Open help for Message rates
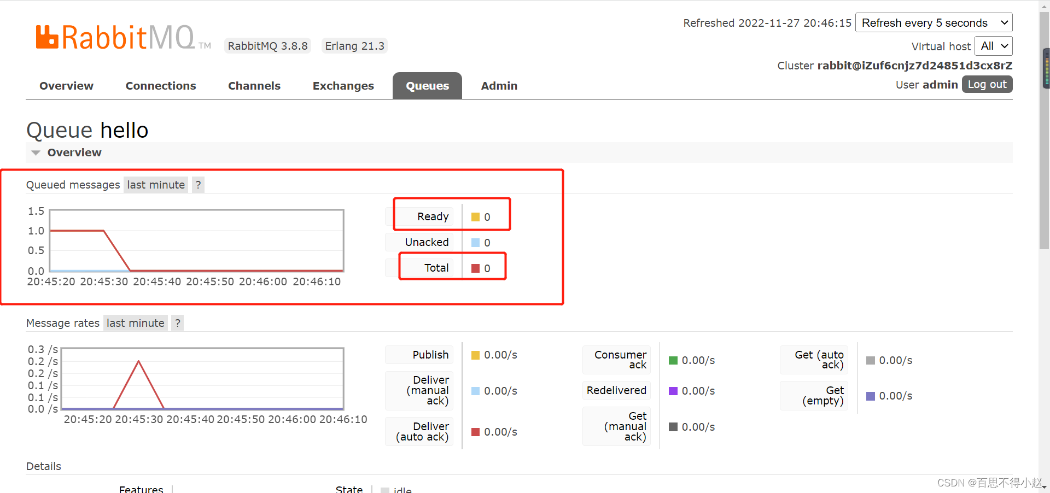1050x493 pixels. tap(177, 323)
